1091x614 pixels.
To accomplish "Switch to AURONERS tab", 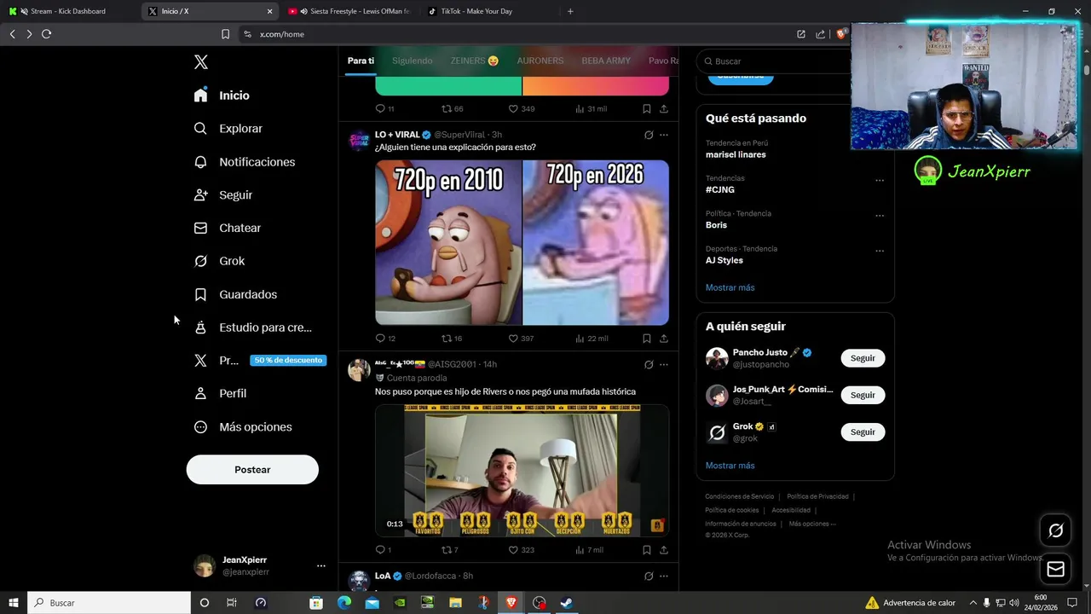I will tap(540, 61).
